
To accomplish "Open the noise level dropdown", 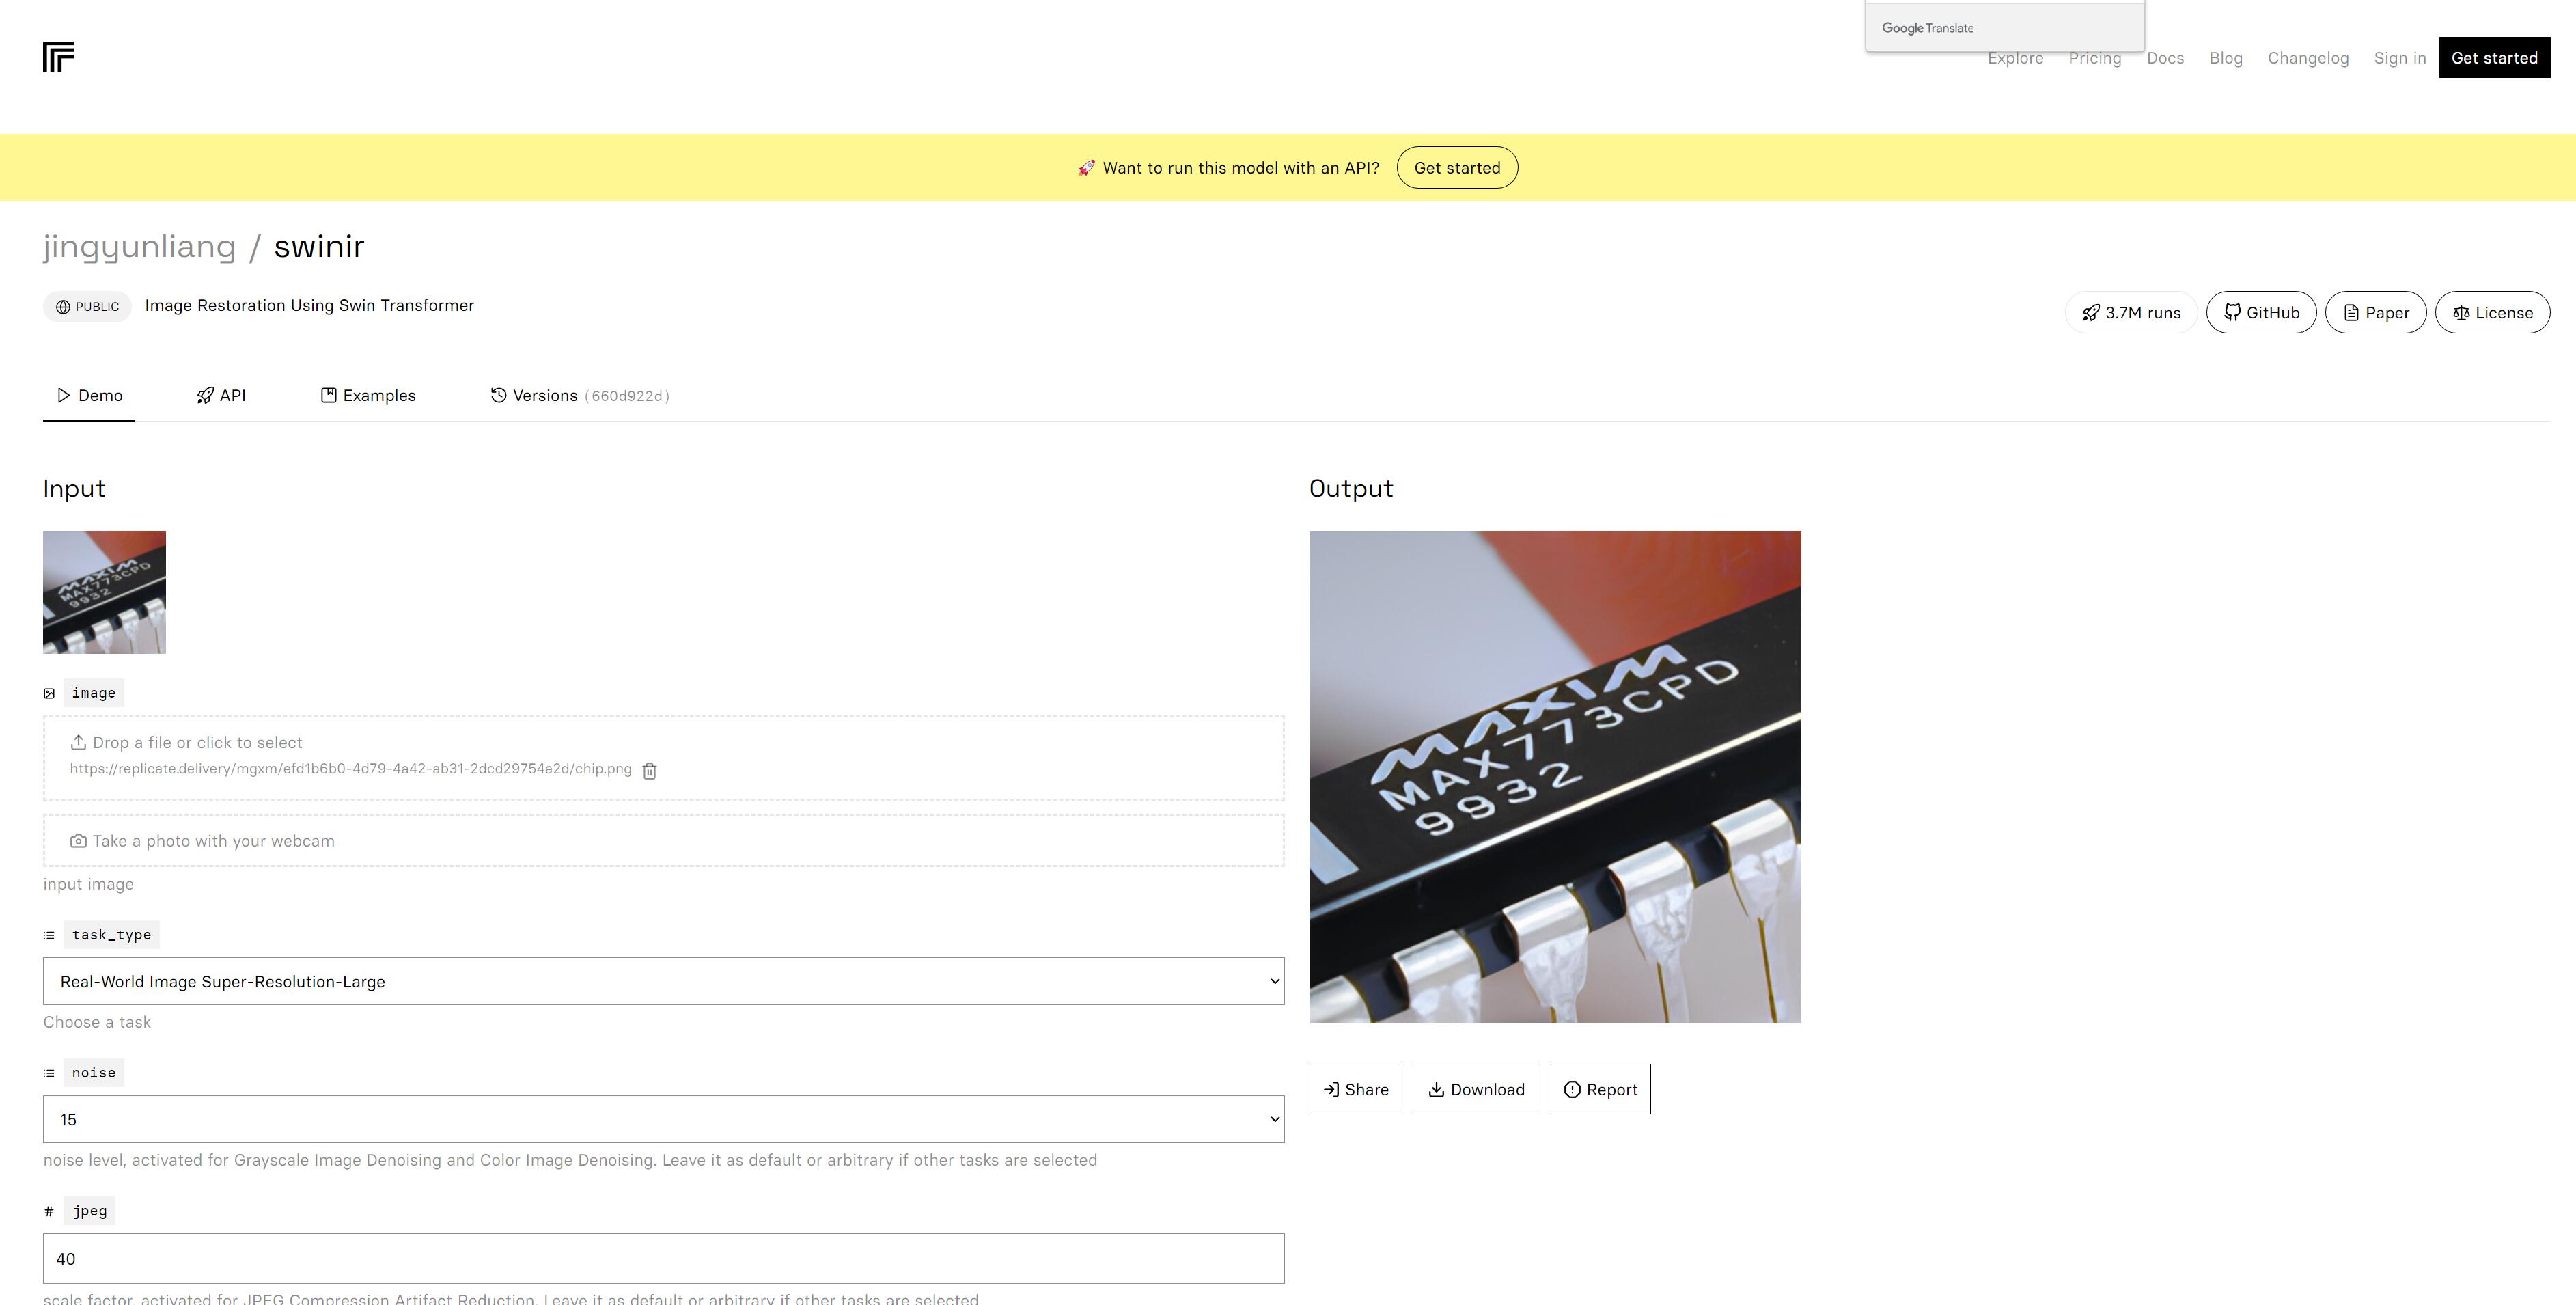I will (x=663, y=1119).
